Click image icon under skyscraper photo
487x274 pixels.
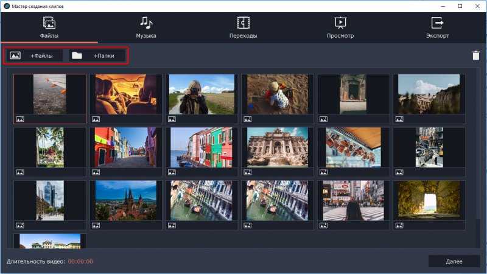coord(20,225)
